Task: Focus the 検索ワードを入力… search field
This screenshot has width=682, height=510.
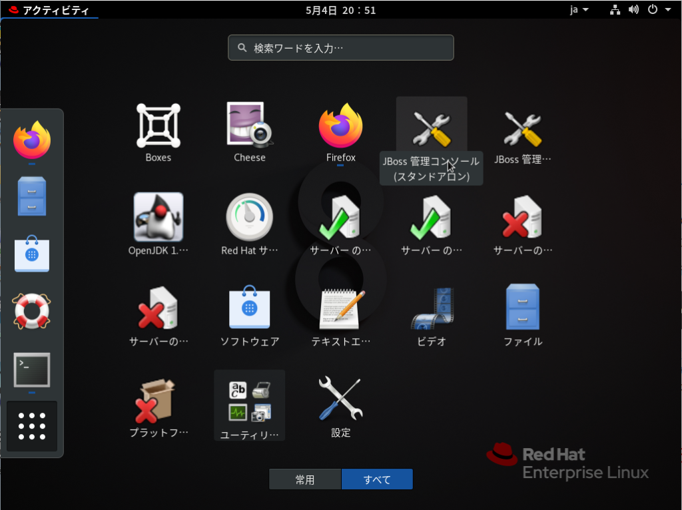Action: (340, 48)
